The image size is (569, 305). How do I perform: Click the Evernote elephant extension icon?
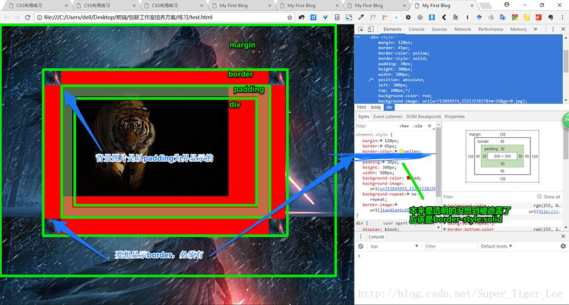[x=550, y=18]
